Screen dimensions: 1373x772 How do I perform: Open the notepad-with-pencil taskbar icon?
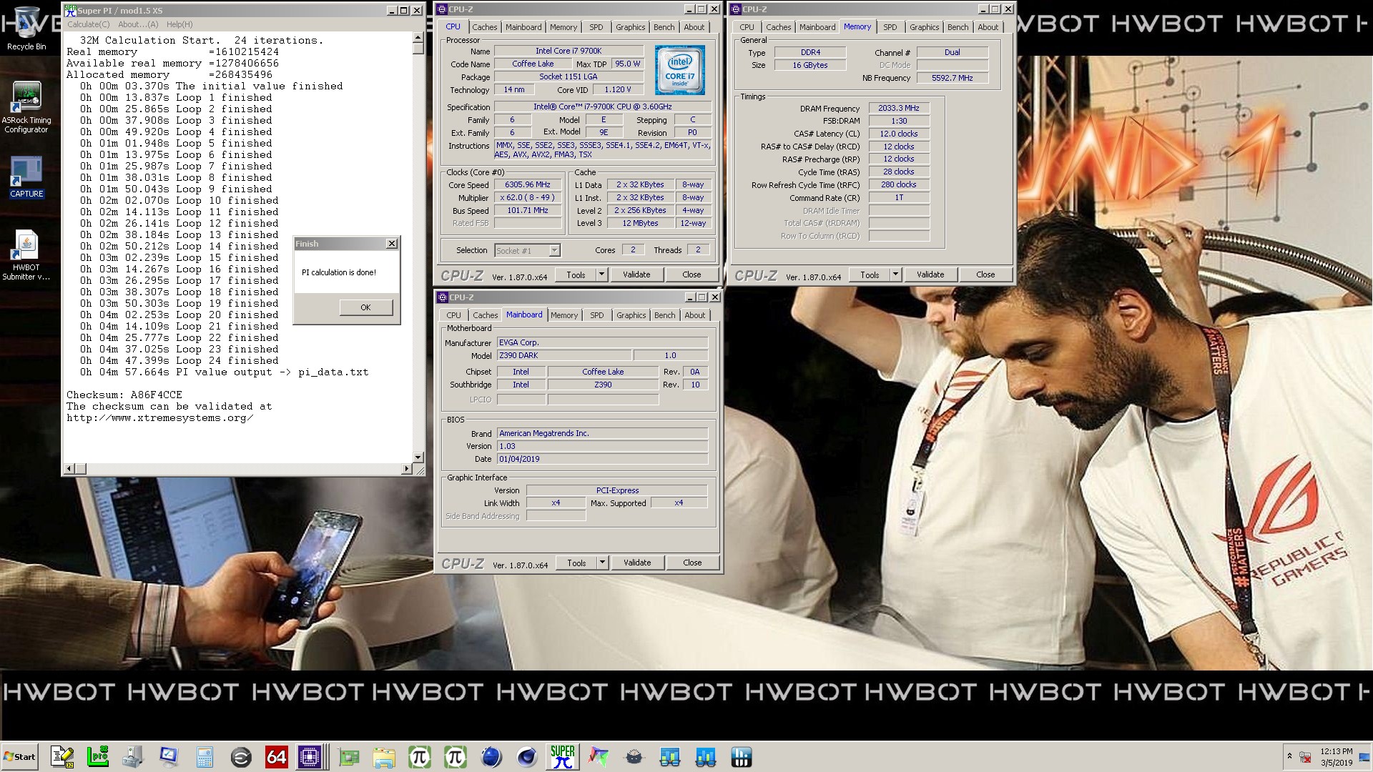pos(62,757)
